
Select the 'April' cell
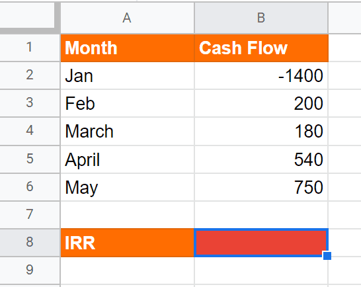click(128, 159)
